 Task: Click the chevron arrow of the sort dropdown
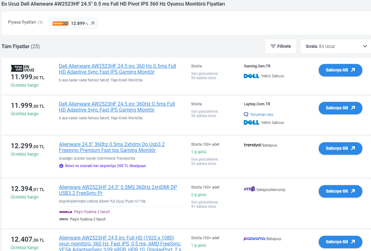click(x=365, y=46)
